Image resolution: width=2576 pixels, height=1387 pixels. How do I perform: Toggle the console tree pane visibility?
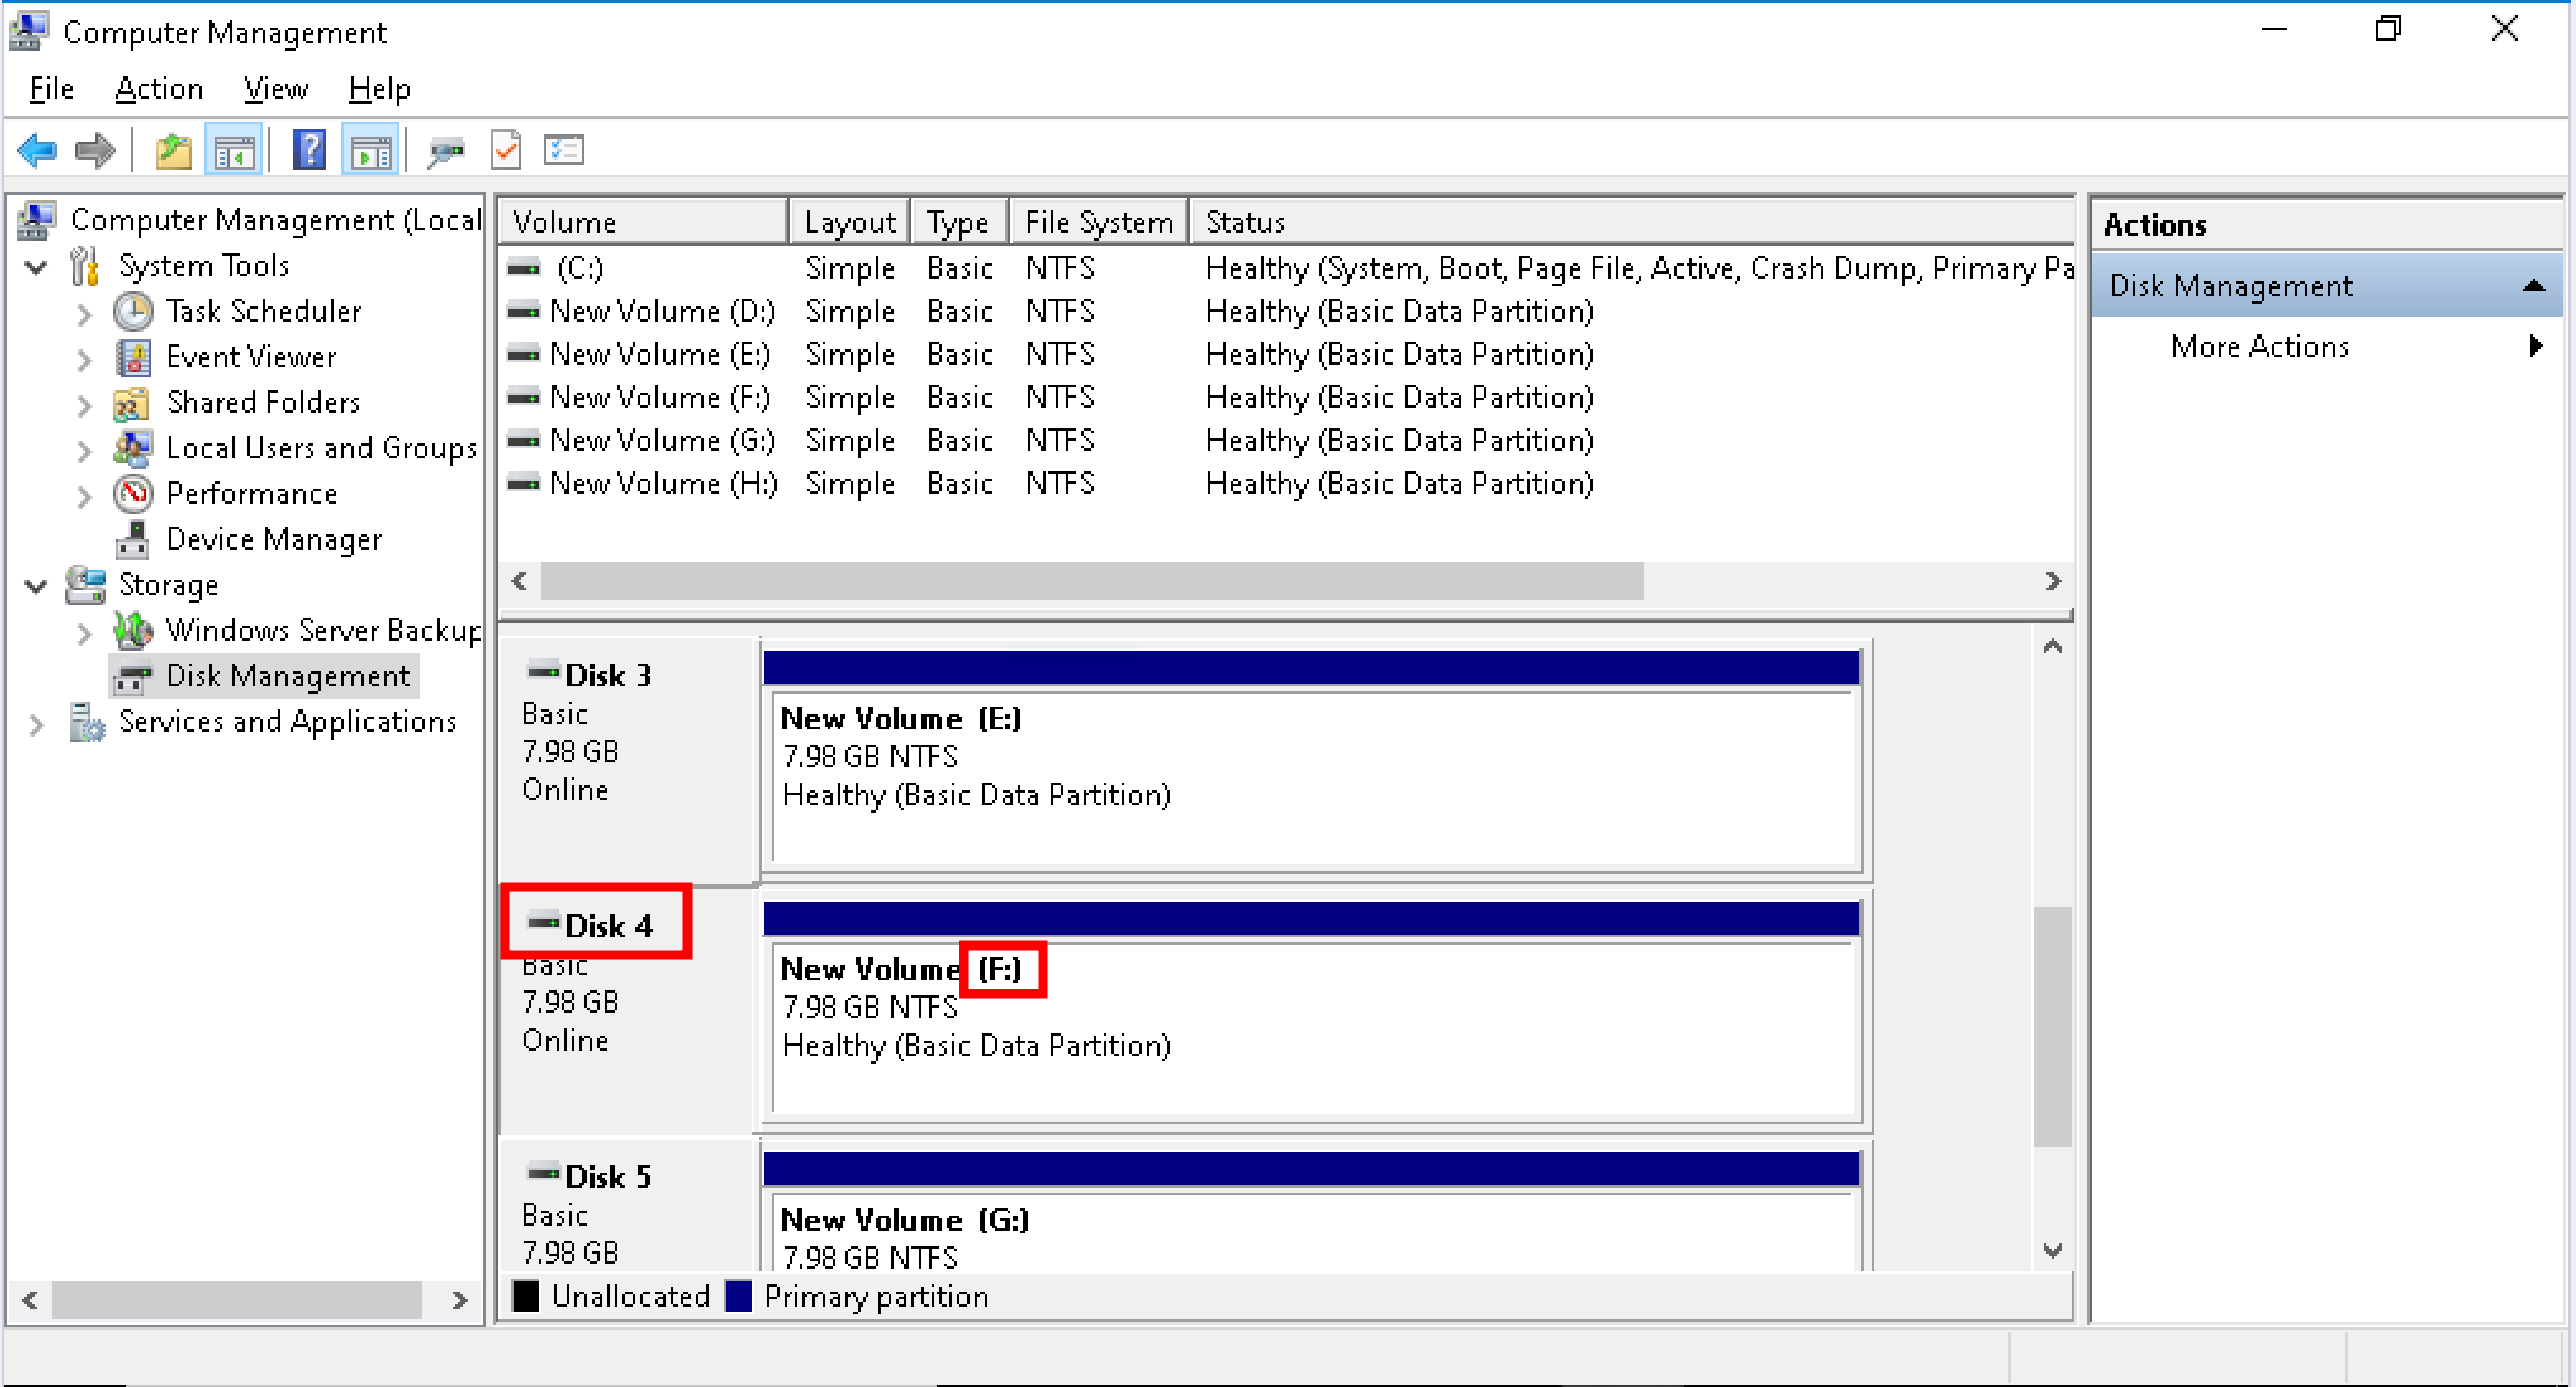[x=234, y=150]
